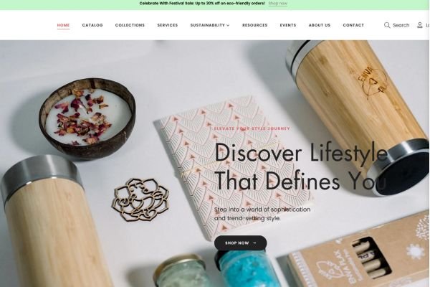Click the Elevate Your Style Journey tagline
Image resolution: width=430 pixels, height=287 pixels.
point(252,128)
